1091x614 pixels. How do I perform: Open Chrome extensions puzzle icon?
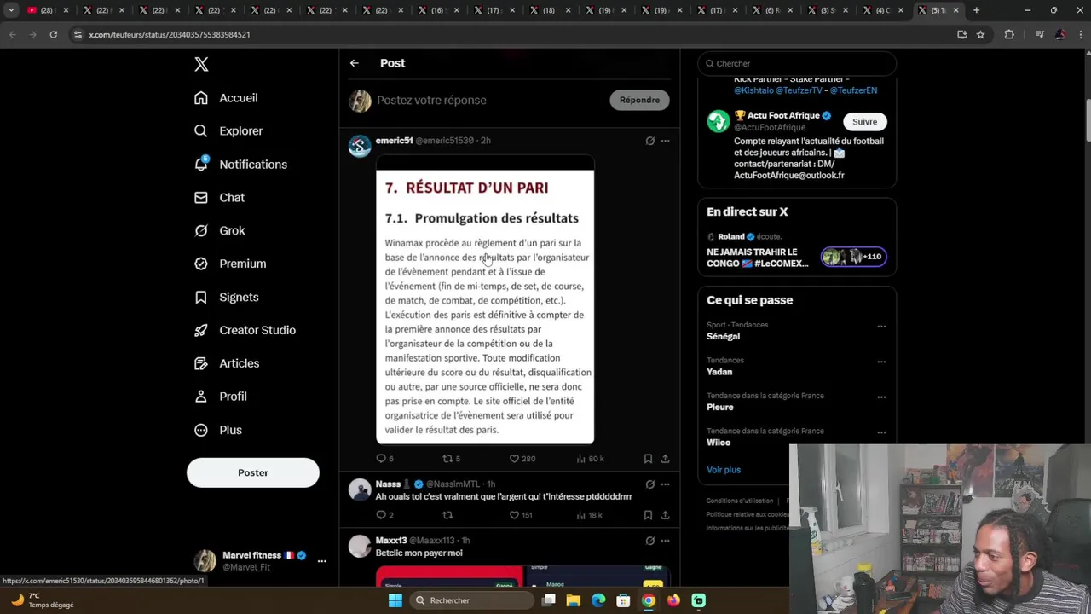[x=1009, y=34]
